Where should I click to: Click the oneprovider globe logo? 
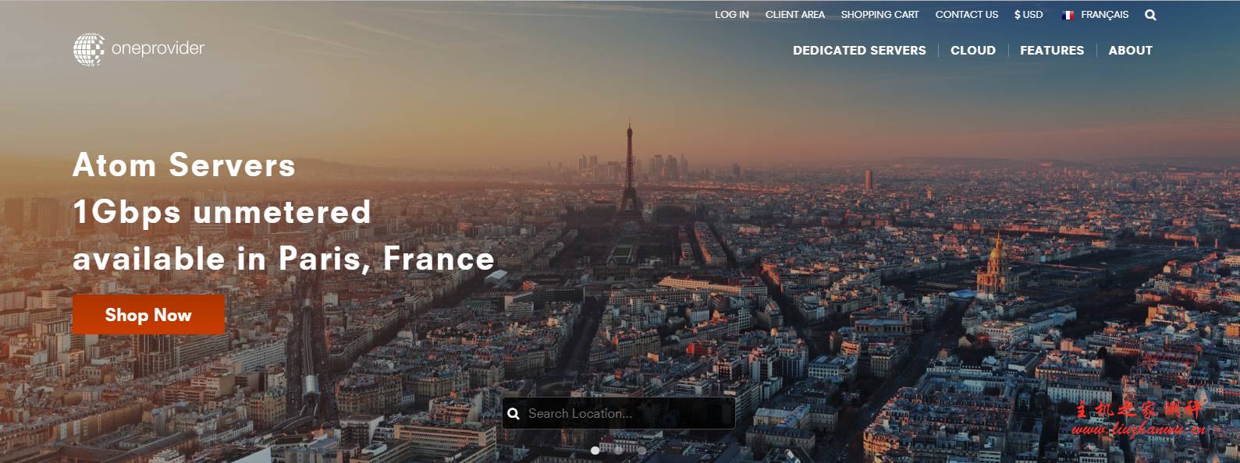pos(89,49)
